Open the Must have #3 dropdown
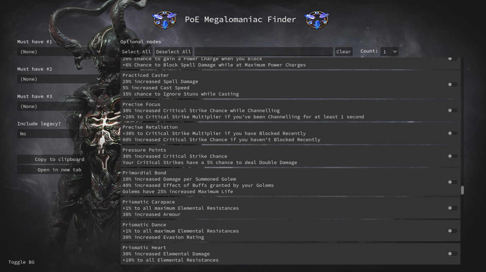The image size is (486, 272). 60,106
